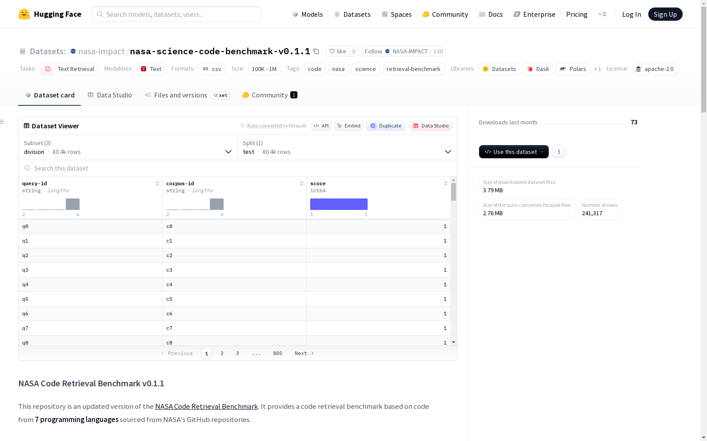
Task: Open the nasa-impact organization link
Action: click(x=102, y=51)
